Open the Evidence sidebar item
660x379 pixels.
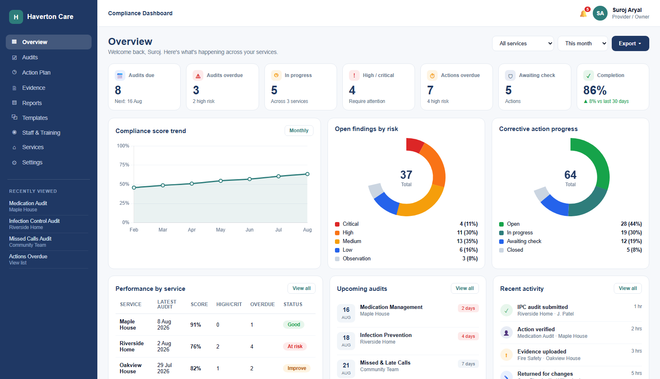tap(49, 88)
